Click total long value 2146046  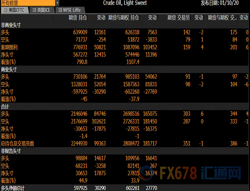(79, 114)
